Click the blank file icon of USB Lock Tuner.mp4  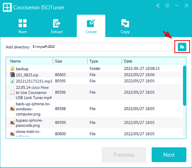[x=12, y=92]
